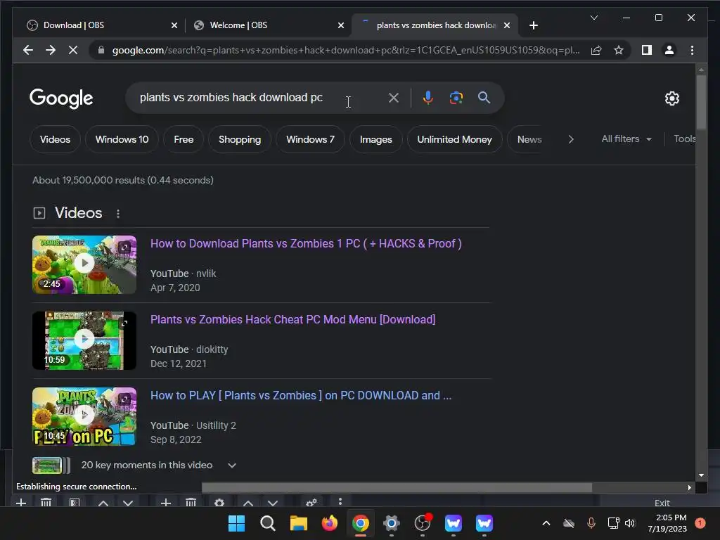The width and height of the screenshot is (720, 540).
Task: Open Google quick settings gear
Action: (671, 98)
